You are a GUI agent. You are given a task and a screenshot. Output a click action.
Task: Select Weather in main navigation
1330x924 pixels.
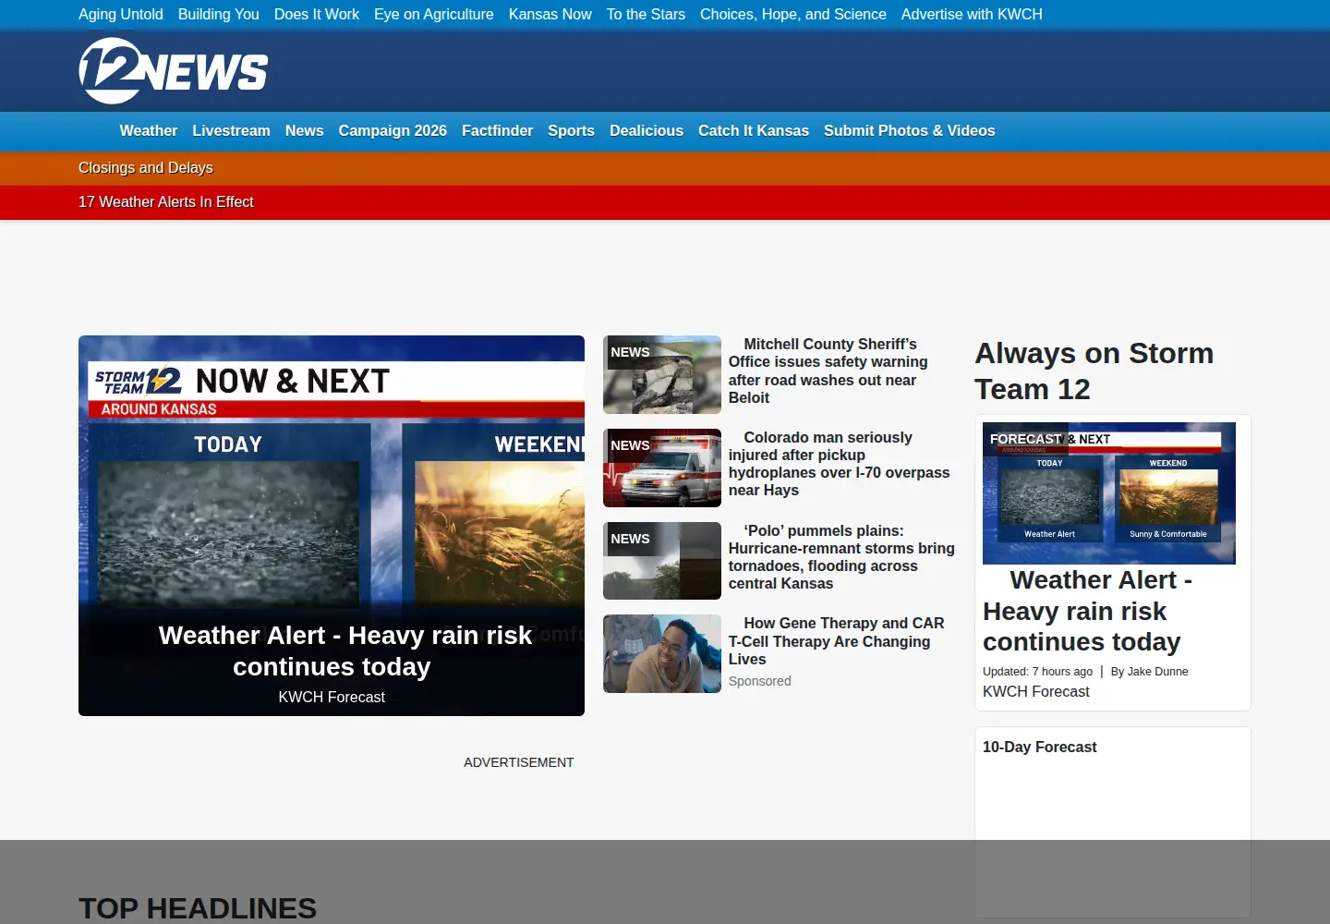coord(149,131)
